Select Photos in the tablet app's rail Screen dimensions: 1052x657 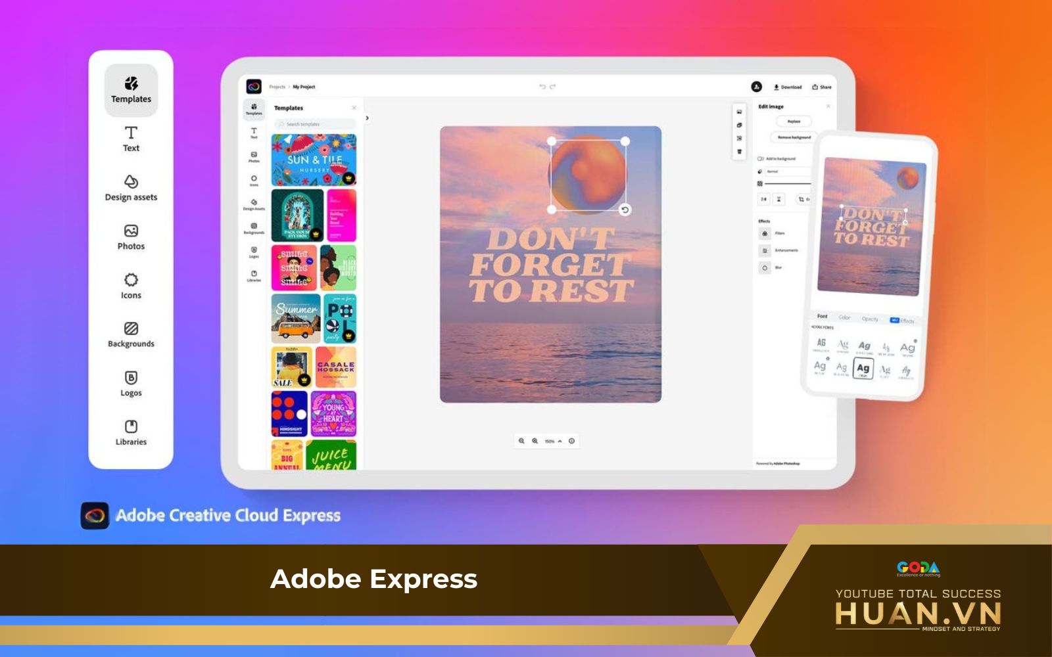click(254, 157)
